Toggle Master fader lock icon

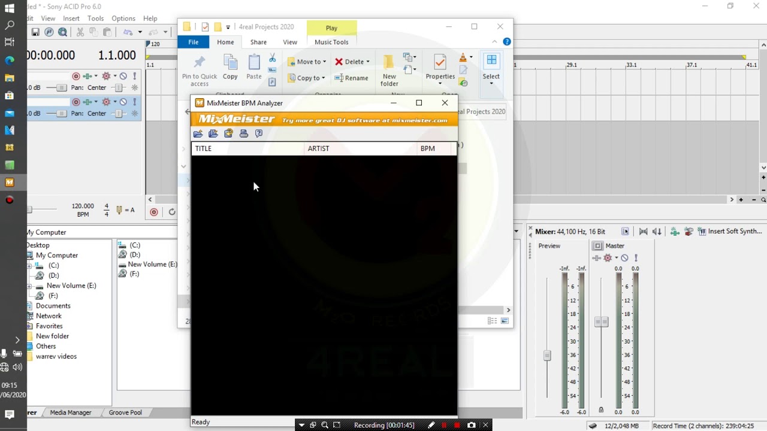click(x=601, y=410)
